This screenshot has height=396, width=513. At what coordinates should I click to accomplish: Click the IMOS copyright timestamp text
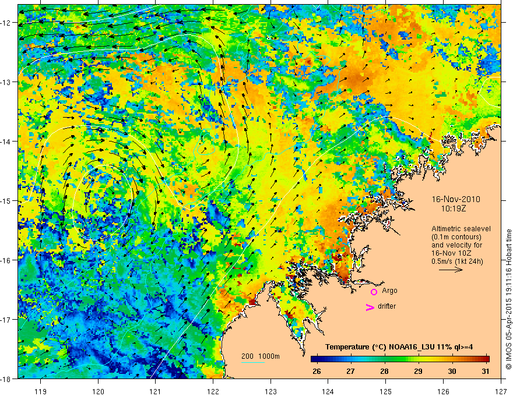(508, 299)
